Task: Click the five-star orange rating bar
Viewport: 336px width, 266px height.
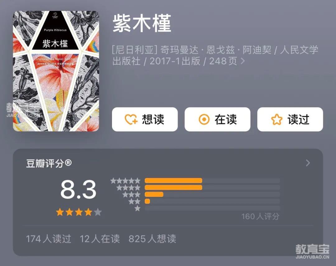Action: coord(173,181)
